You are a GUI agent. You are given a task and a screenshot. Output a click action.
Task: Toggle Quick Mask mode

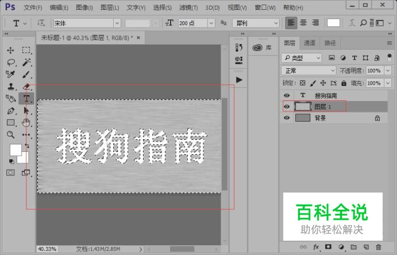pyautogui.click(x=10, y=172)
